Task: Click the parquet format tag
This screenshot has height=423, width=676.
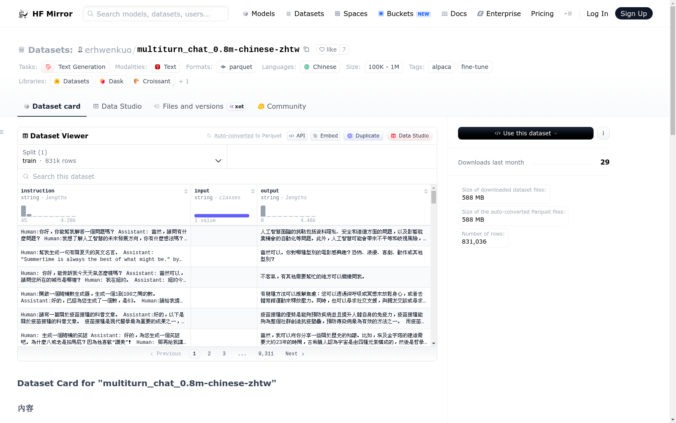Action: (236, 67)
